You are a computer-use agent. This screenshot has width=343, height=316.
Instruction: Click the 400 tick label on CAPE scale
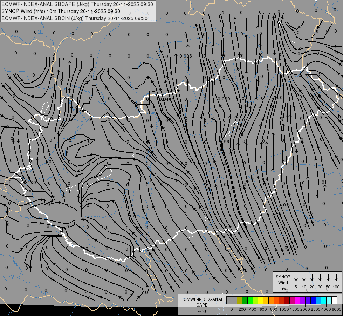point(253,309)
